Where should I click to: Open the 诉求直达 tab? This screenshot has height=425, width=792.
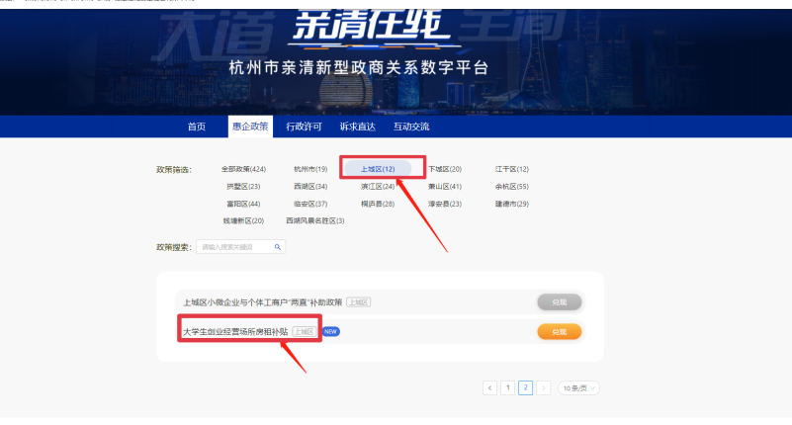[x=357, y=127]
